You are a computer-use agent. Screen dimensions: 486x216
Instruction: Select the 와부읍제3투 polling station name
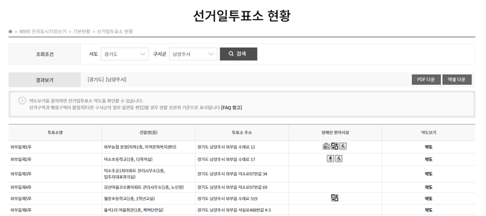click(x=21, y=174)
